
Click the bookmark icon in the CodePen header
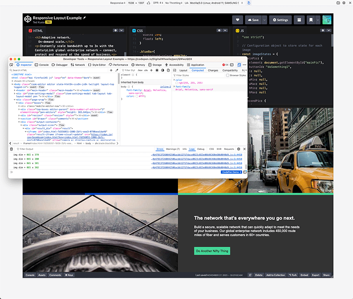(311, 20)
